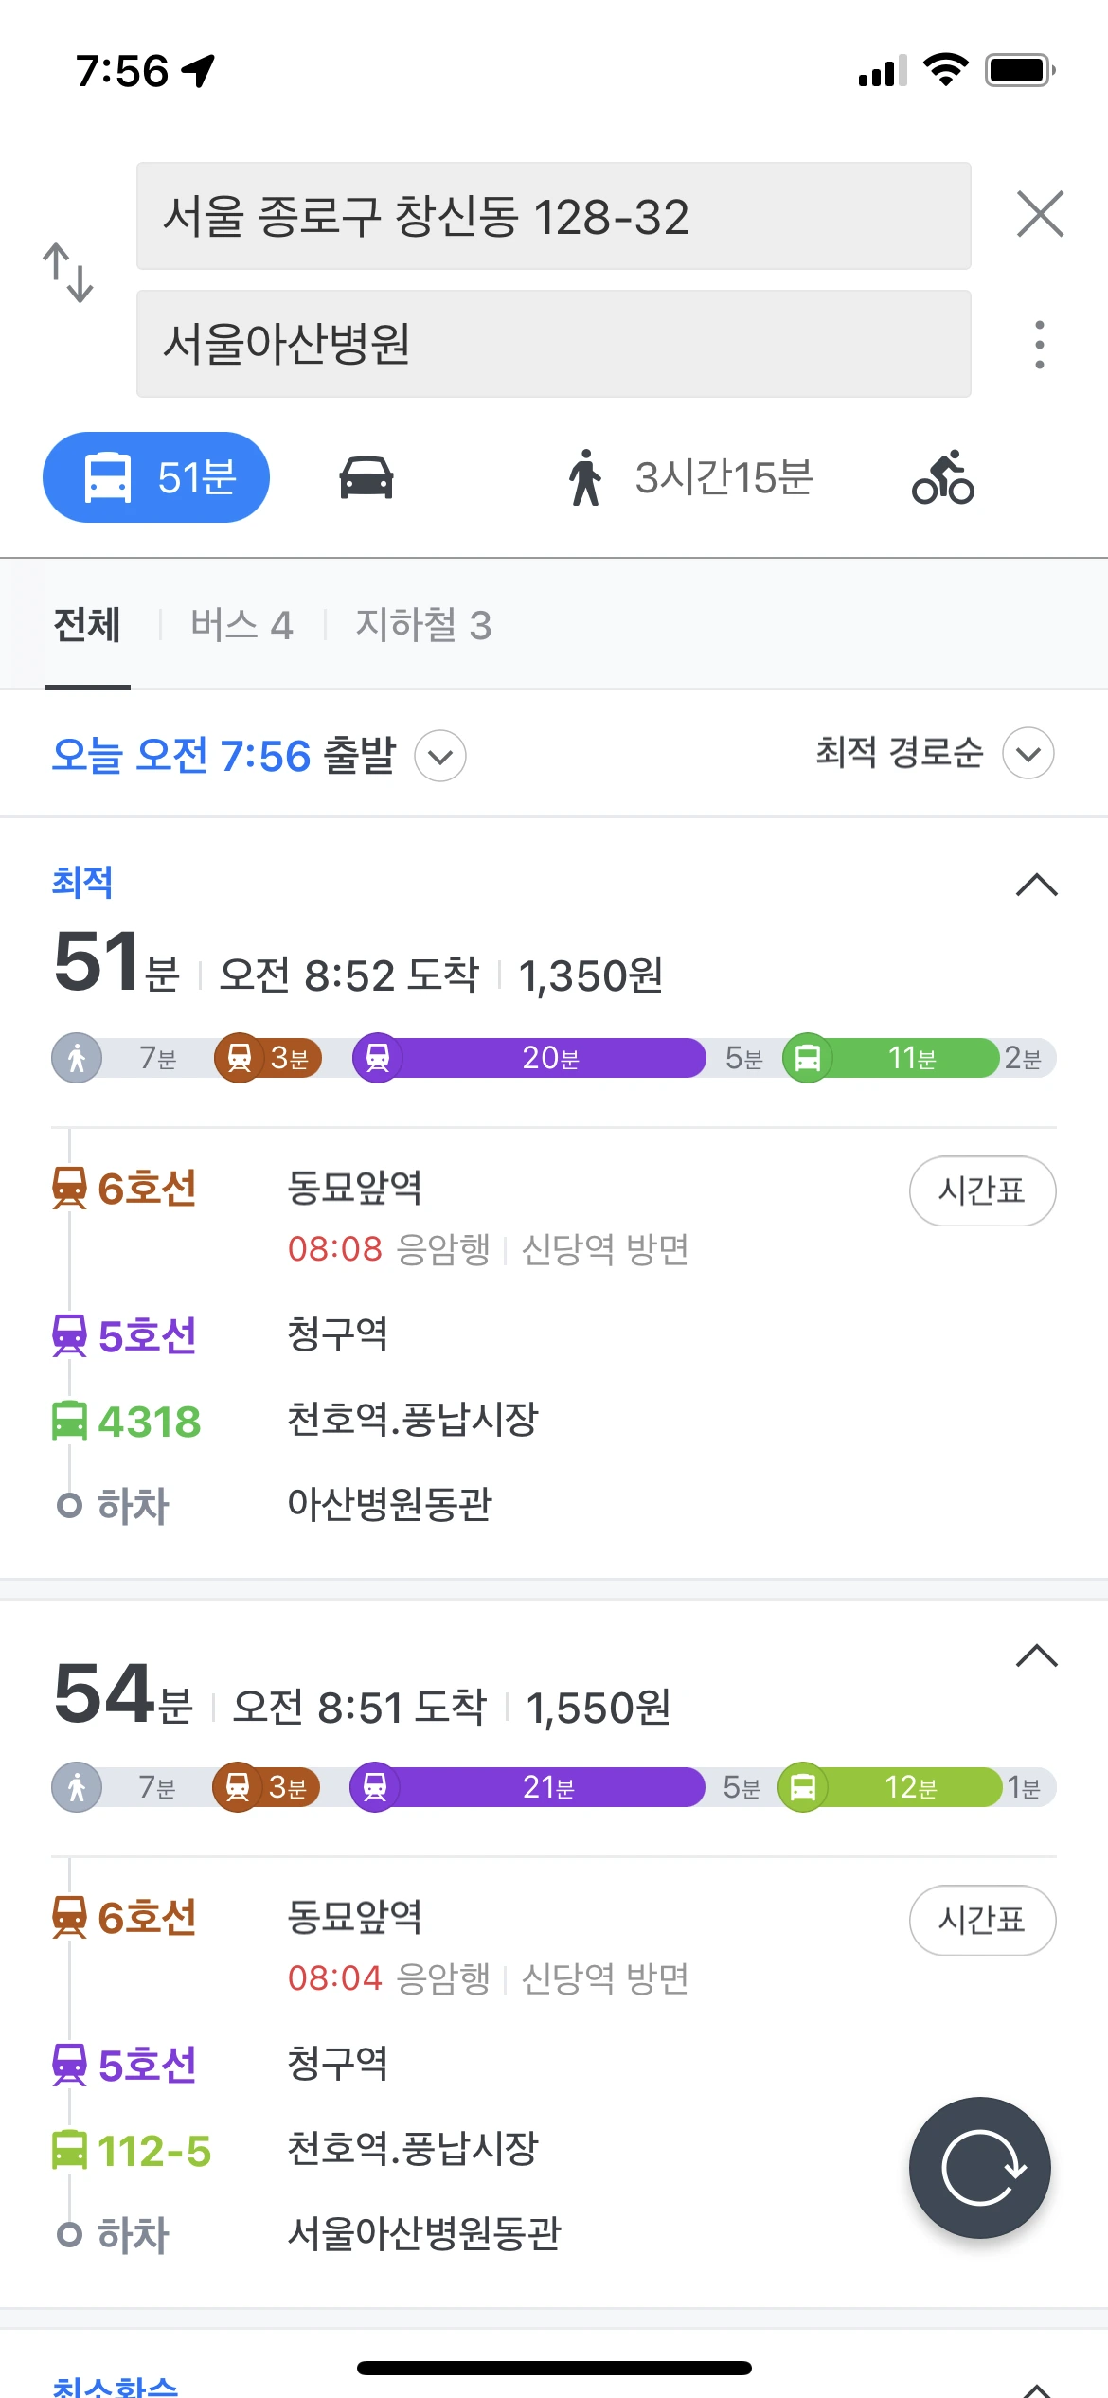This screenshot has width=1108, height=2398.
Task: Choose the walking route 3시간15분 option
Action: 691,477
